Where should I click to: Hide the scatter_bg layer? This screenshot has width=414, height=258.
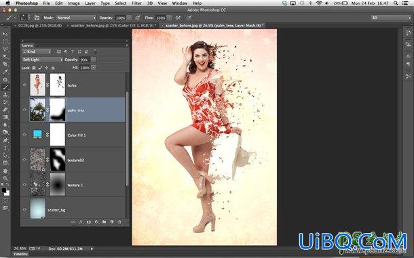pyautogui.click(x=24, y=209)
